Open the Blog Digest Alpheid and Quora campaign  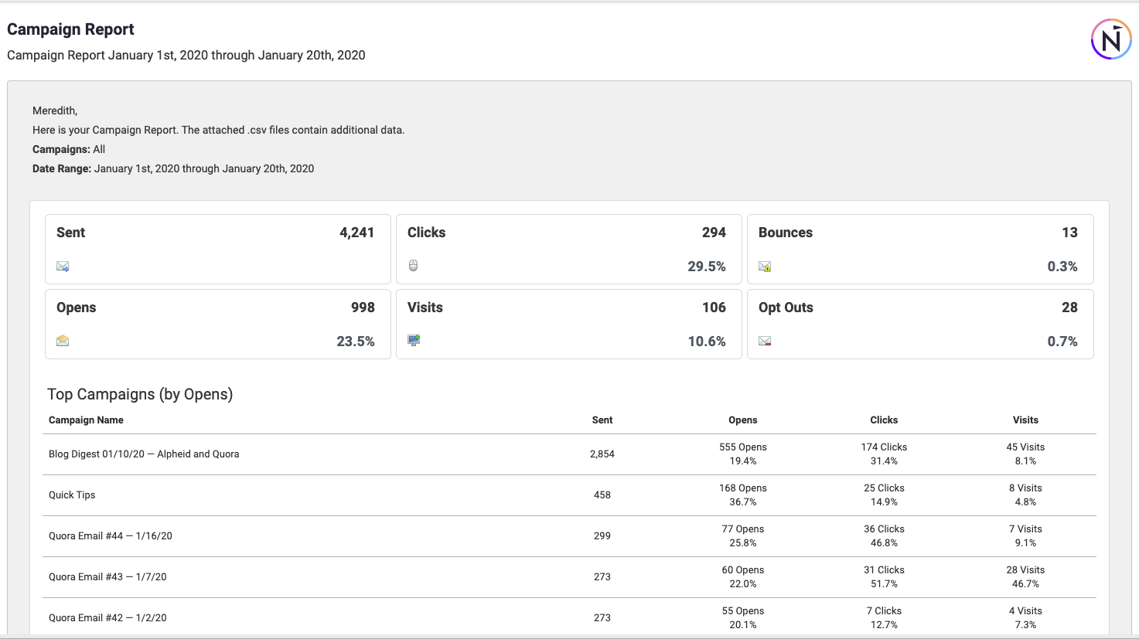143,454
